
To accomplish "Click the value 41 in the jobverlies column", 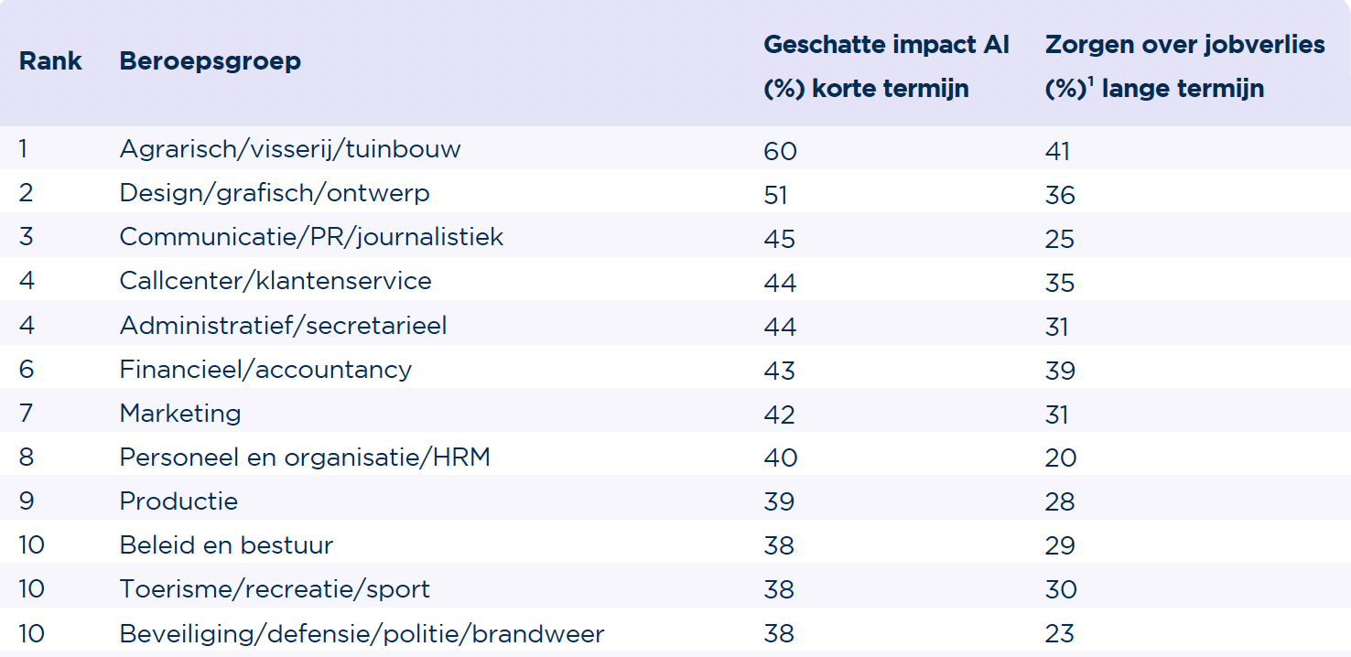I will click(1057, 151).
